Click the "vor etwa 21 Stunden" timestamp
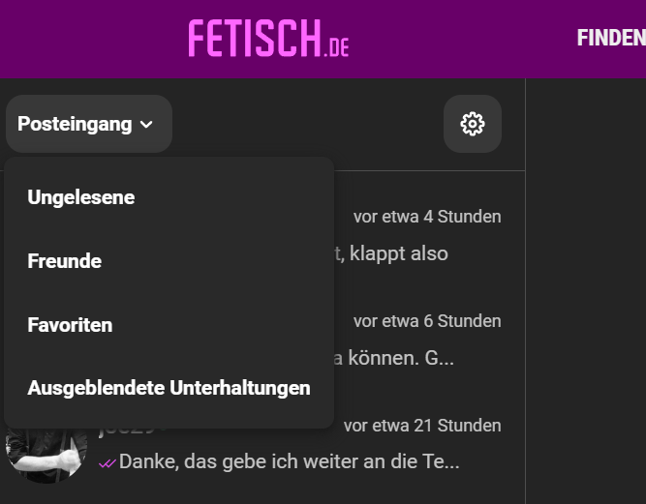Screen dimensions: 646x504 [422, 426]
